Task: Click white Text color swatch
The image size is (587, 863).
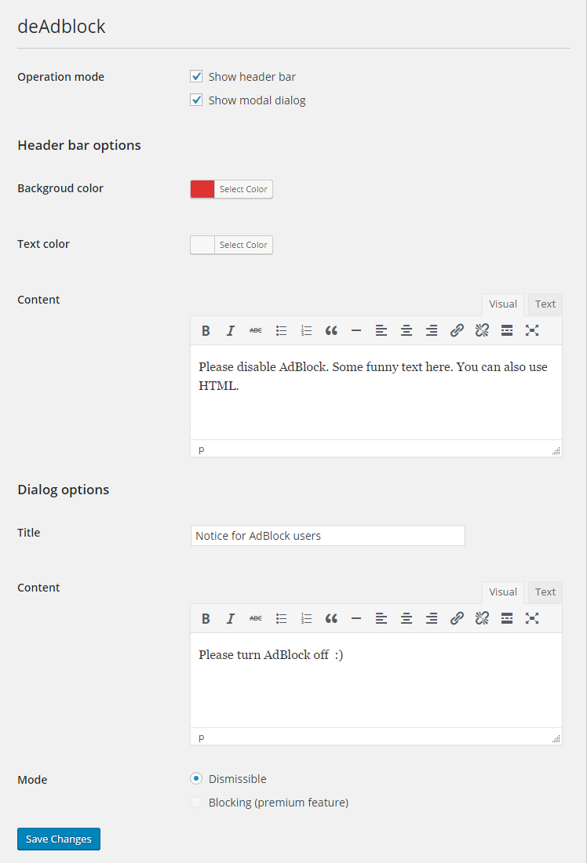Action: tap(202, 245)
